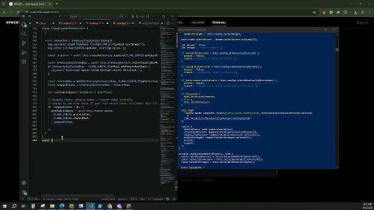This screenshot has width=374, height=210.
Task: Bookmark this page with the star icon
Action: (x=314, y=12)
